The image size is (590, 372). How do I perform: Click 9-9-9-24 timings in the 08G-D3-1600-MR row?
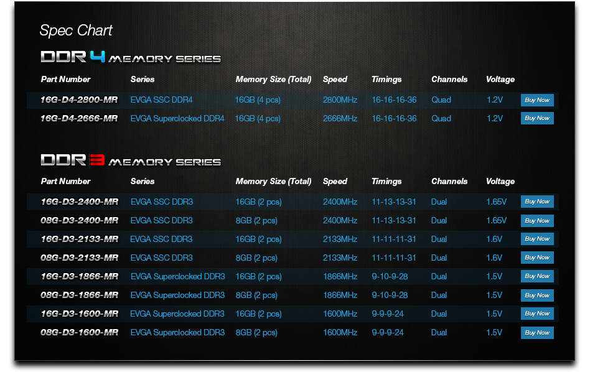[388, 333]
